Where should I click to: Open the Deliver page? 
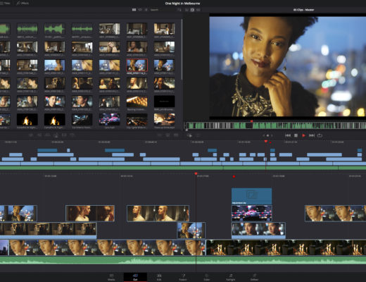coord(254,277)
